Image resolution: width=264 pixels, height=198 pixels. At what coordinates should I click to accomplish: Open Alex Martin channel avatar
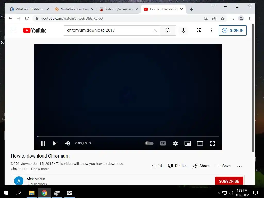[19, 180]
